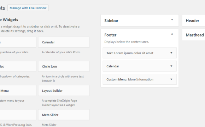Collapse the Footer widget area arrow
Screen dimensions: 205x127
click(x=172, y=34)
